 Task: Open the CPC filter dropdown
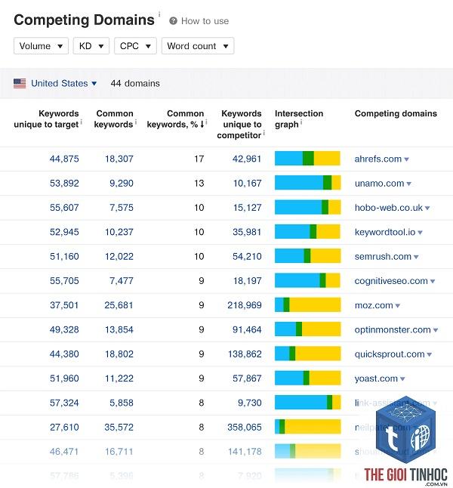click(x=135, y=46)
